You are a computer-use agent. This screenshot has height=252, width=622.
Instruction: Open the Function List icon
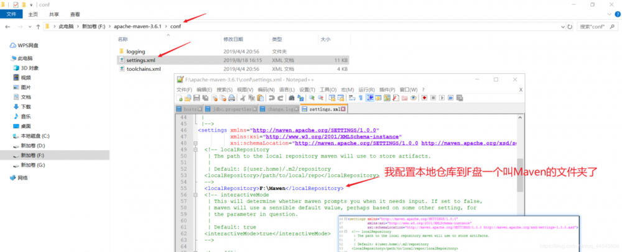pos(396,97)
